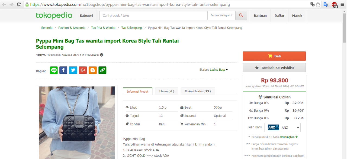Image resolution: width=347 pixels, height=159 pixels.
Task: Open the Adblock Plus extension icon
Action: pyautogui.click(x=334, y=5)
